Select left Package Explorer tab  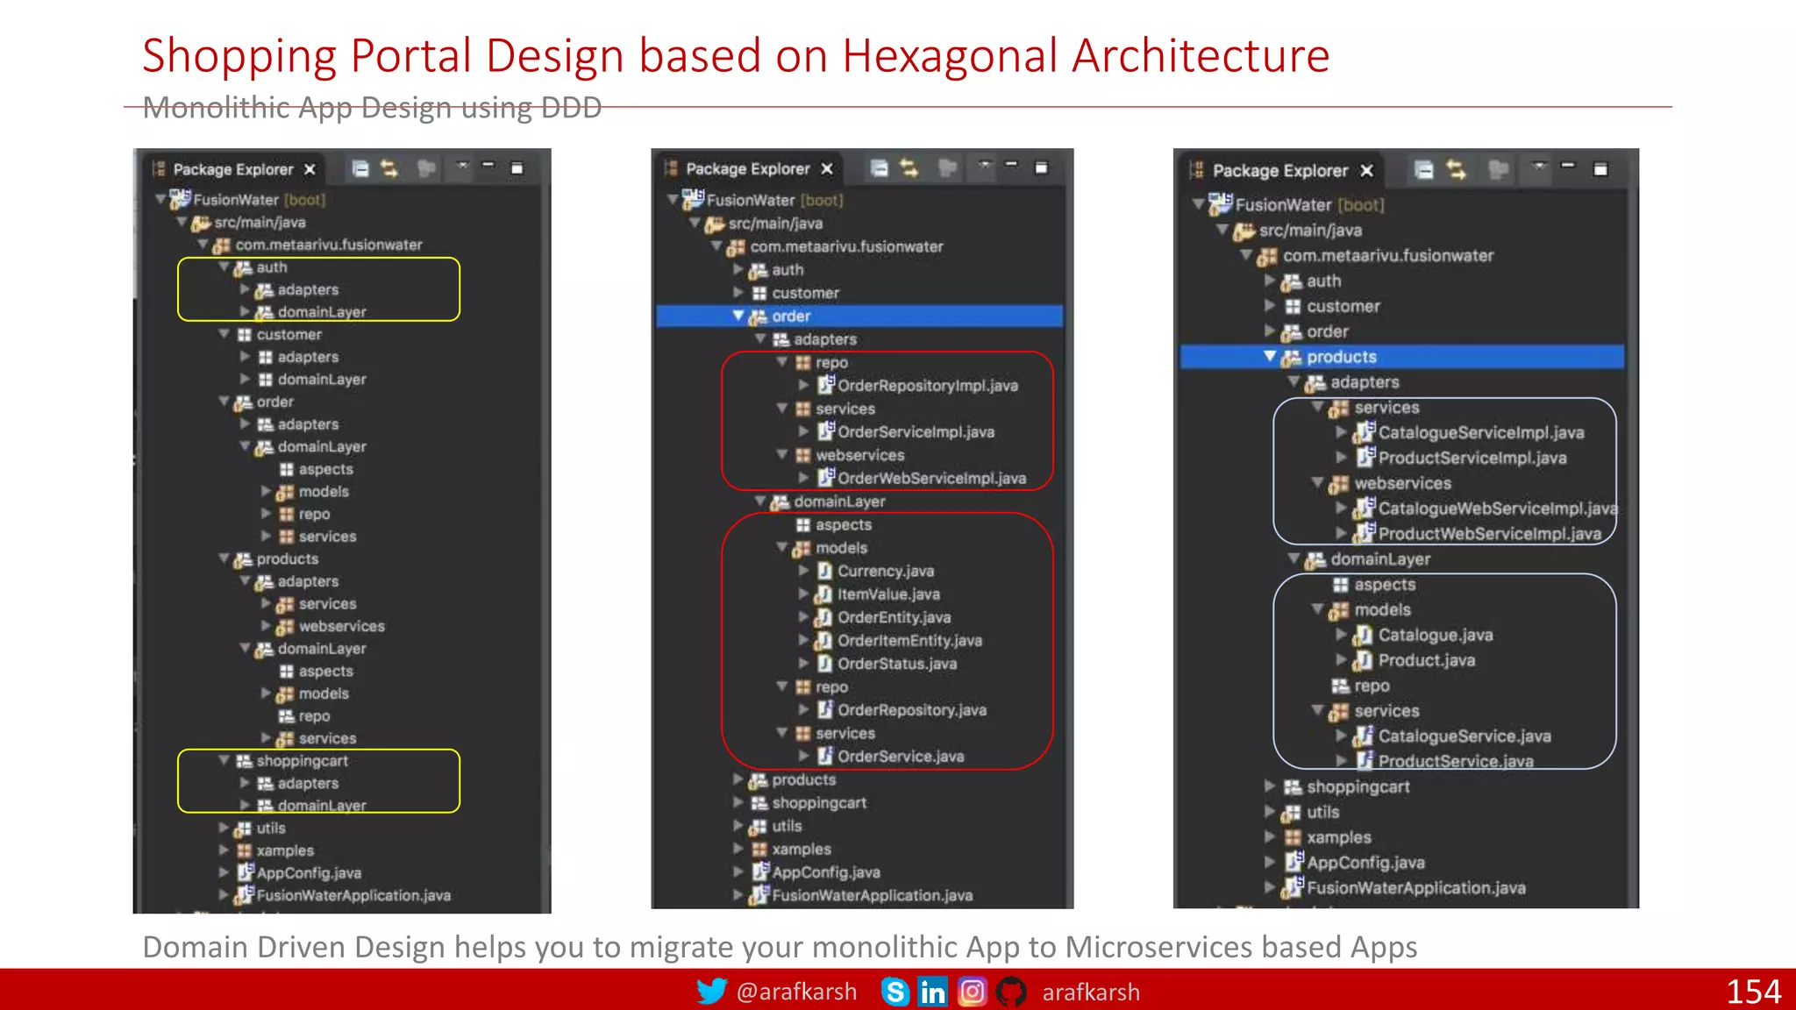[232, 169]
